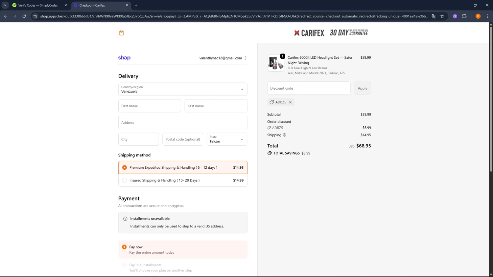Select Insured Shipping & Handling option
Image resolution: width=493 pixels, height=277 pixels.
coord(183,180)
